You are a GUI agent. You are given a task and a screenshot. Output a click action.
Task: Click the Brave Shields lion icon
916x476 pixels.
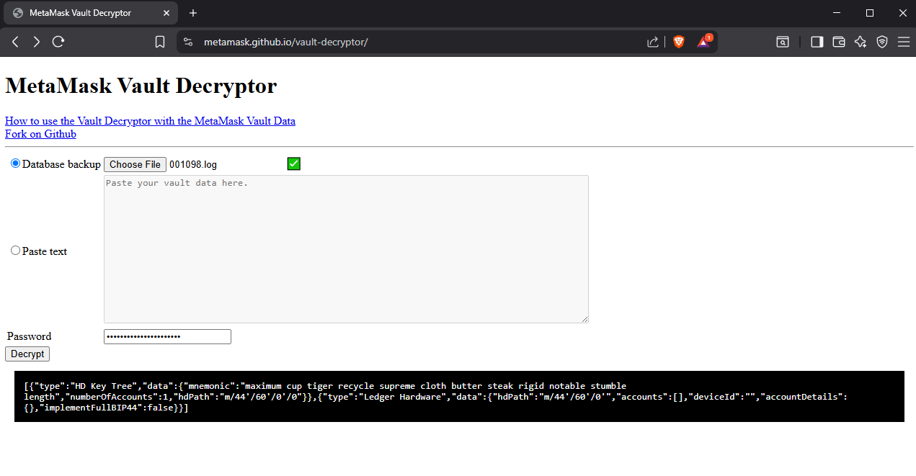pyautogui.click(x=678, y=42)
